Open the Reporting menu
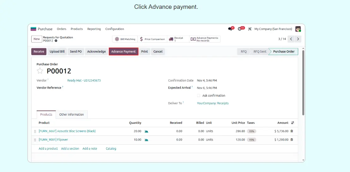This screenshot has width=350, height=172. (94, 29)
